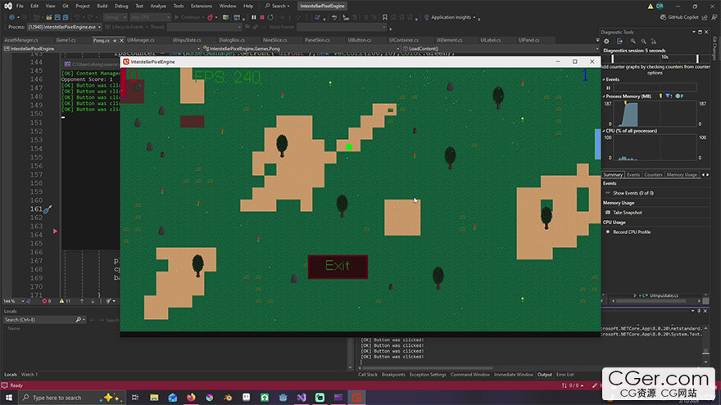Image resolution: width=721 pixels, height=405 pixels.
Task: Click the GitHub Copilot icon
Action: coord(663,16)
